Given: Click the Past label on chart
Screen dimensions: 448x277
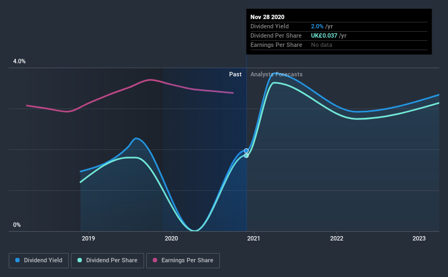Looking at the screenshot, I should click(235, 74).
